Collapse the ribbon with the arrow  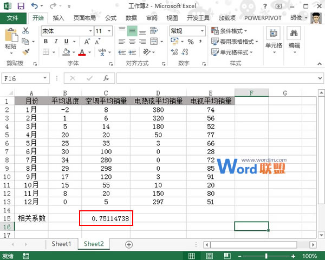point(320,64)
